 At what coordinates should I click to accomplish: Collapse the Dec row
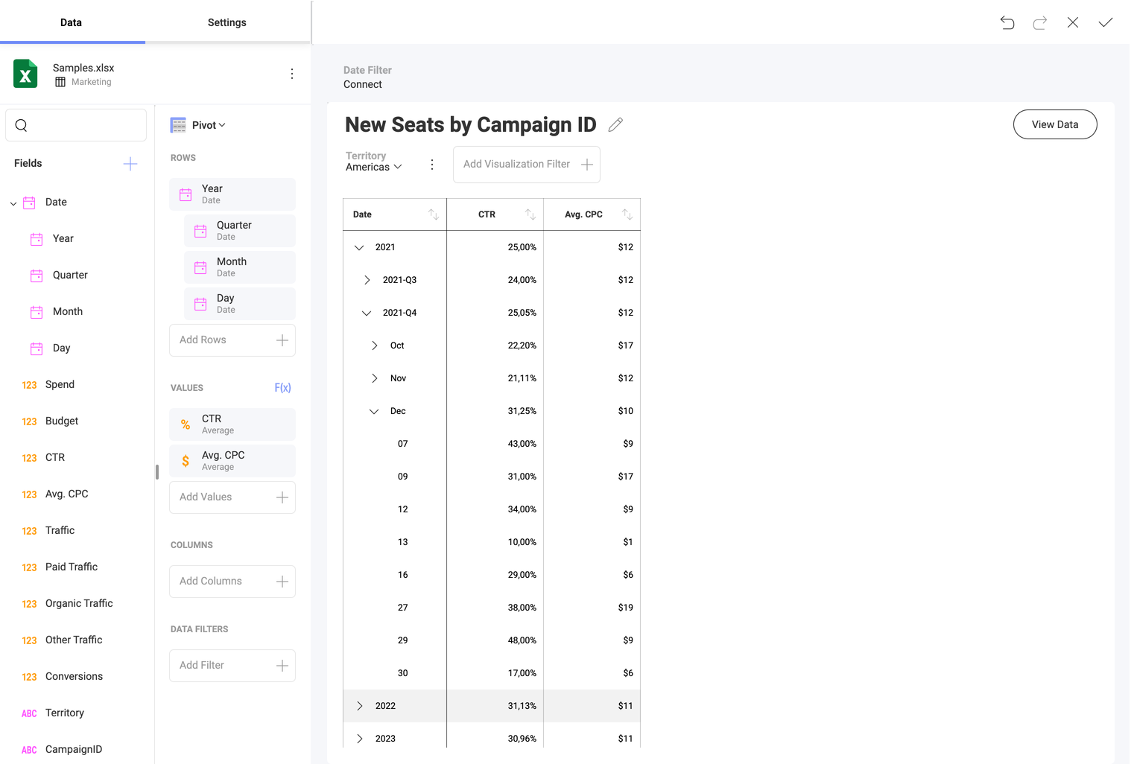point(374,411)
